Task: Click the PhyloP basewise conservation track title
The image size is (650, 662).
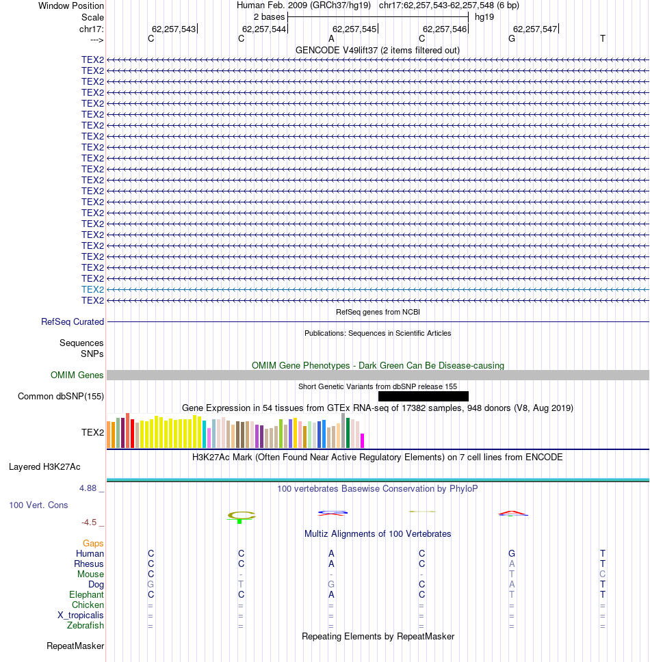Action: pos(378,488)
